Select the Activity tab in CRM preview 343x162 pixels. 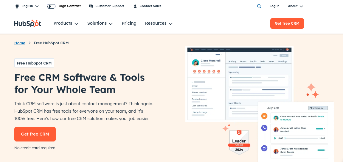(232, 61)
